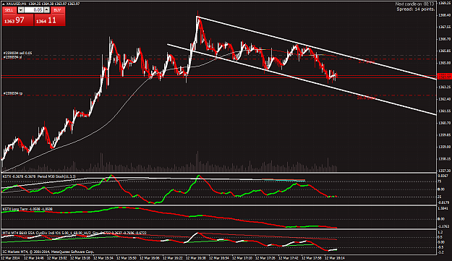Click the 0.05 volume field
The image size is (452, 261).
34,10
